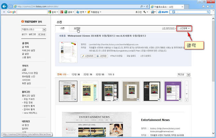Click the address bar search magnifier icon
The width and height of the screenshot is (216, 138).
142,6
